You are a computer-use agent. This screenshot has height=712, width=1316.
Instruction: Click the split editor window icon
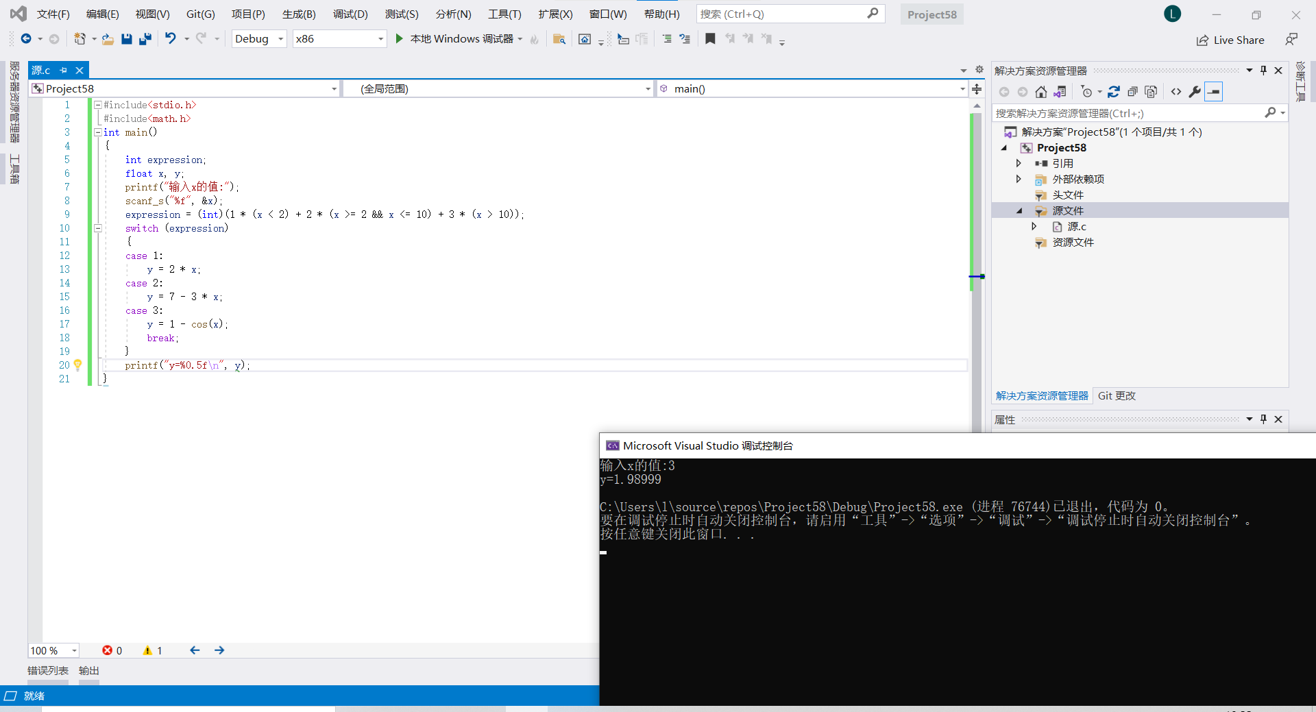pos(977,89)
